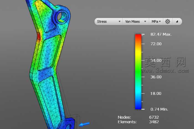Click the 36.00 legend value
This screenshot has width=194, height=129.
pyautogui.click(x=156, y=77)
